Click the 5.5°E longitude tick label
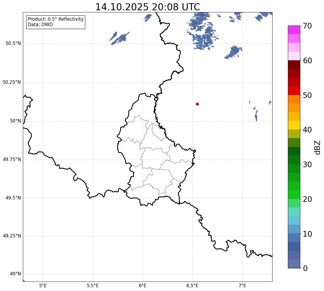 pyautogui.click(x=93, y=285)
